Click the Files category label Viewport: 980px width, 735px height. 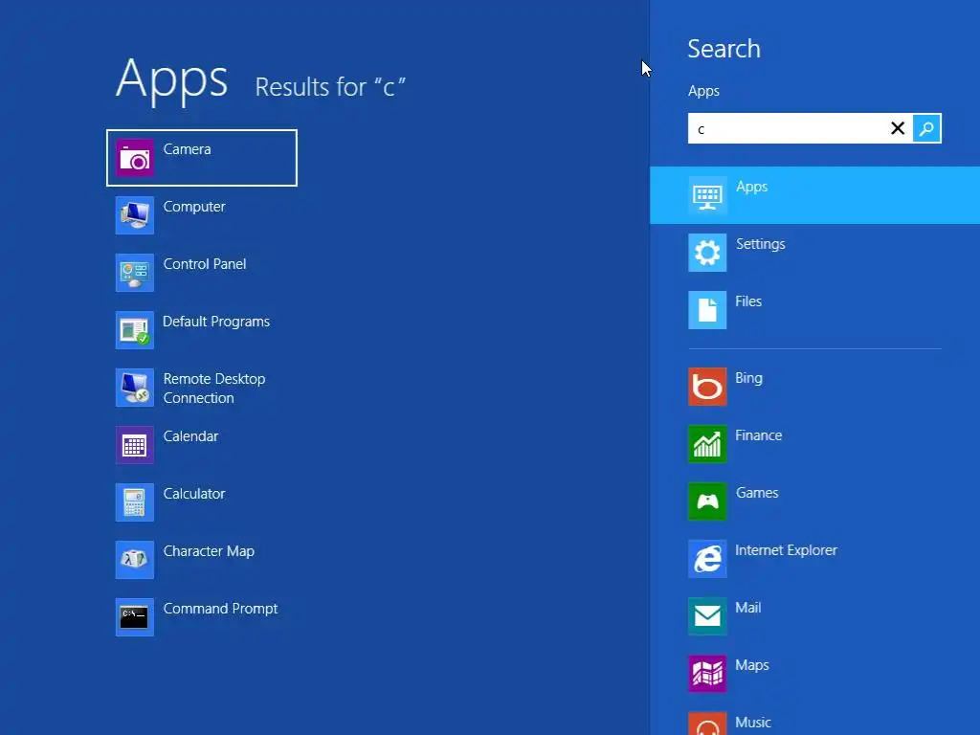click(748, 301)
